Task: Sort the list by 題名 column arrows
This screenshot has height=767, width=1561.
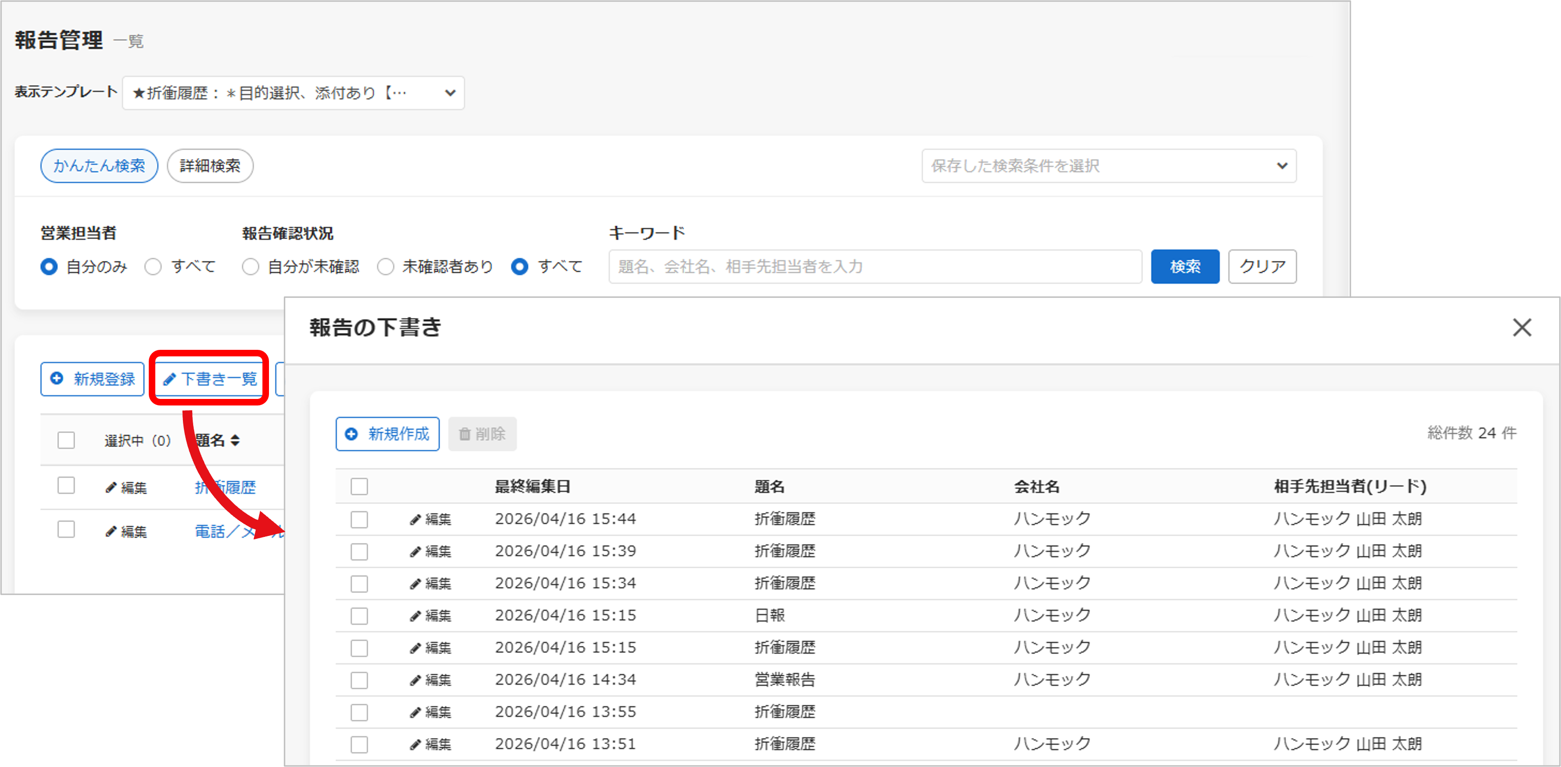Action: [x=235, y=441]
